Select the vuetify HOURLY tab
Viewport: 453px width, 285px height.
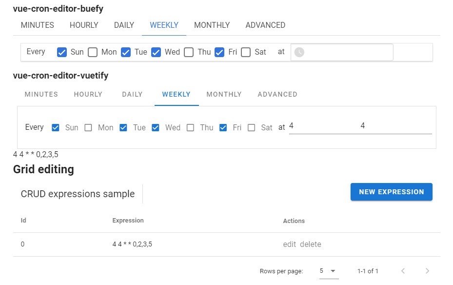point(88,94)
